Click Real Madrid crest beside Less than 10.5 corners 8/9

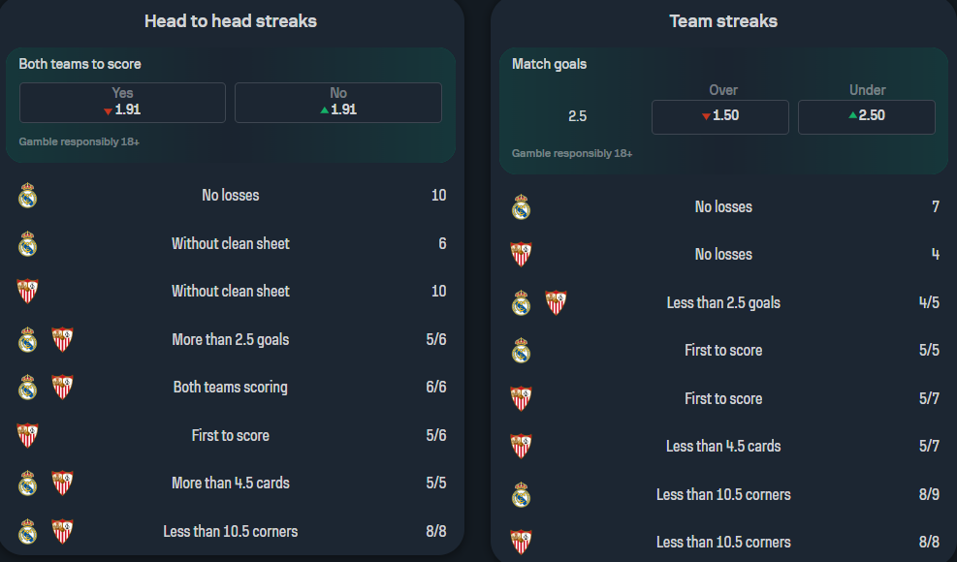pyautogui.click(x=521, y=494)
